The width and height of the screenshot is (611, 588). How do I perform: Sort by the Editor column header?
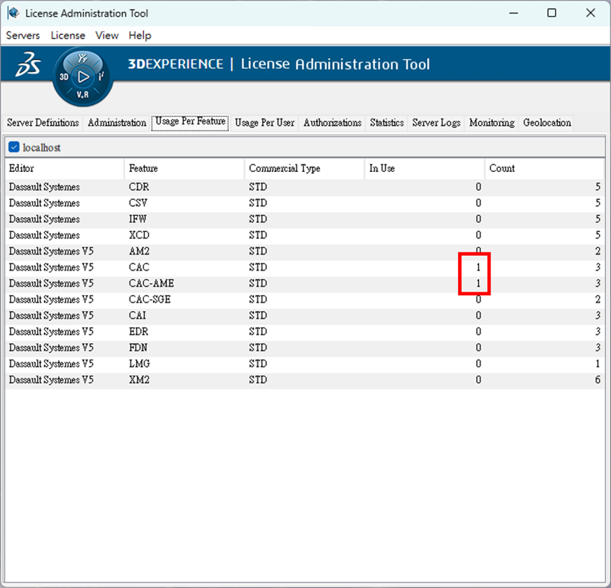[65, 168]
